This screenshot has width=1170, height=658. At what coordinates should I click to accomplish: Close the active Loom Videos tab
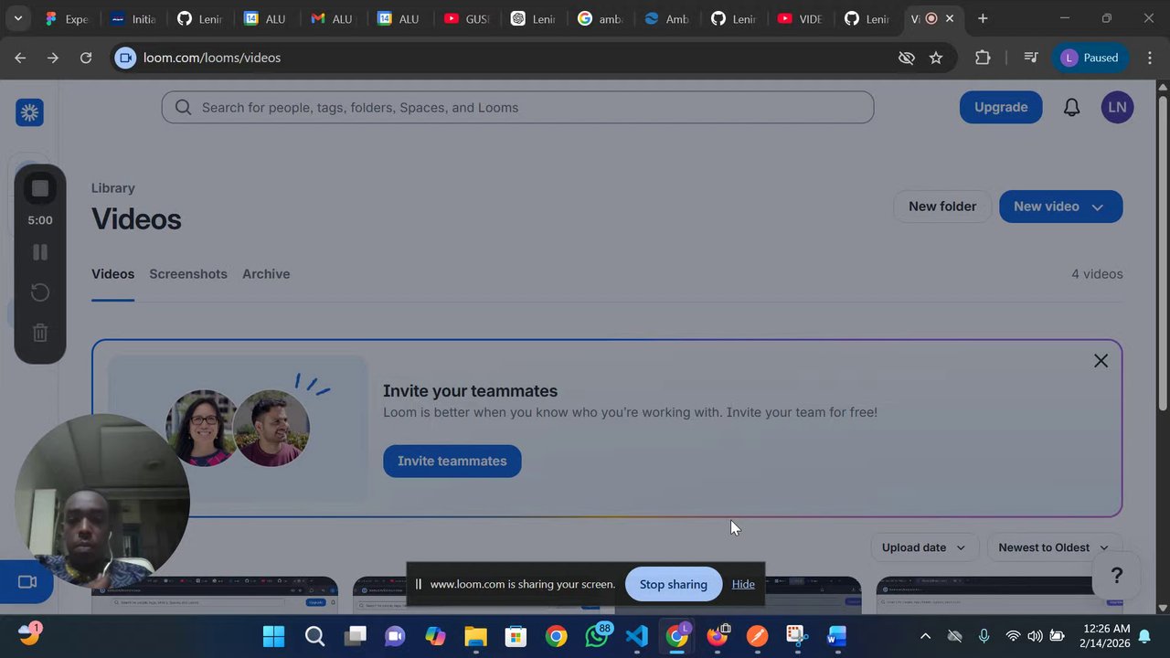950,18
